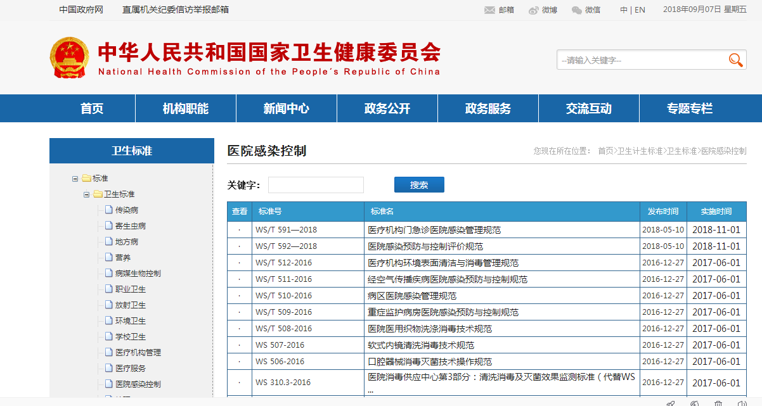
Task: Open the 专题专栏 navigation tab
Action: (x=689, y=108)
